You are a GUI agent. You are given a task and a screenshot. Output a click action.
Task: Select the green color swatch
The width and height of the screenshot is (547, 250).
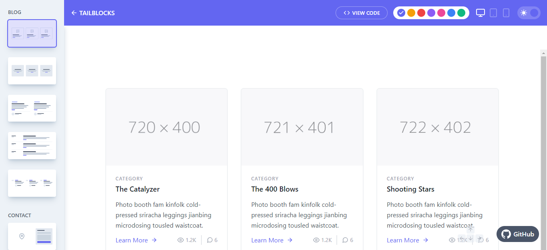click(x=461, y=12)
